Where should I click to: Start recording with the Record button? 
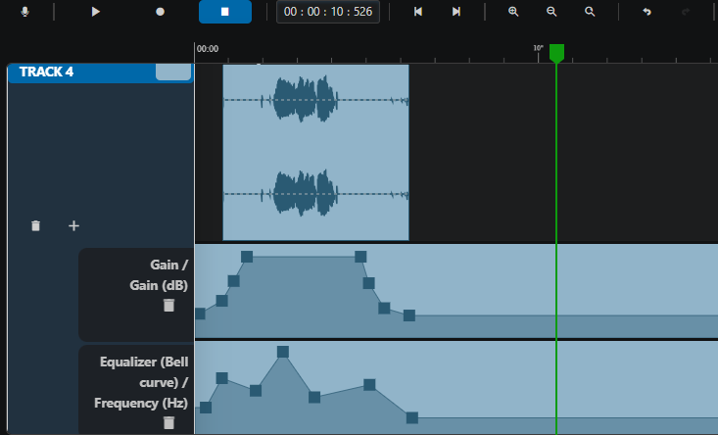pos(160,12)
